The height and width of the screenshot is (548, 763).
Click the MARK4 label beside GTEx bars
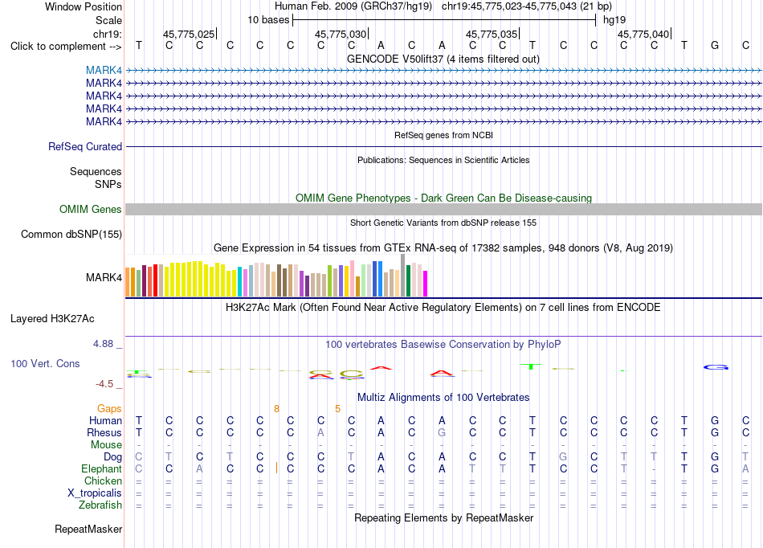(104, 277)
